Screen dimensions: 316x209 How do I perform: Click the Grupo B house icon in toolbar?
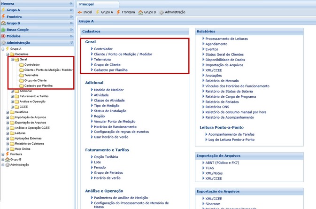coord(140,12)
